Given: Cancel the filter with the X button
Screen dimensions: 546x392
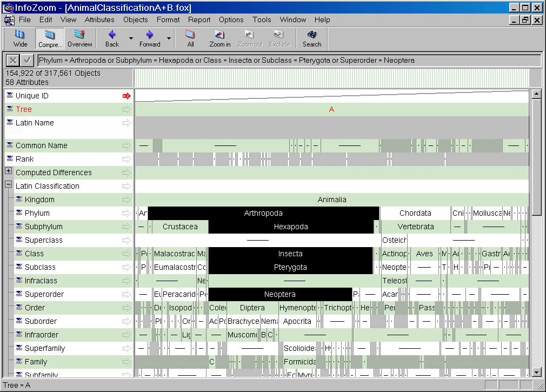Looking at the screenshot, I should (13, 60).
